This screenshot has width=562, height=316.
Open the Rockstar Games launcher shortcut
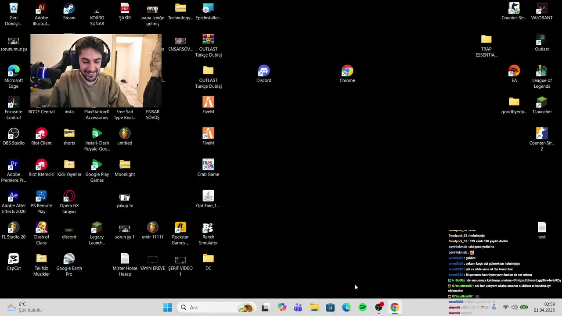(x=180, y=233)
